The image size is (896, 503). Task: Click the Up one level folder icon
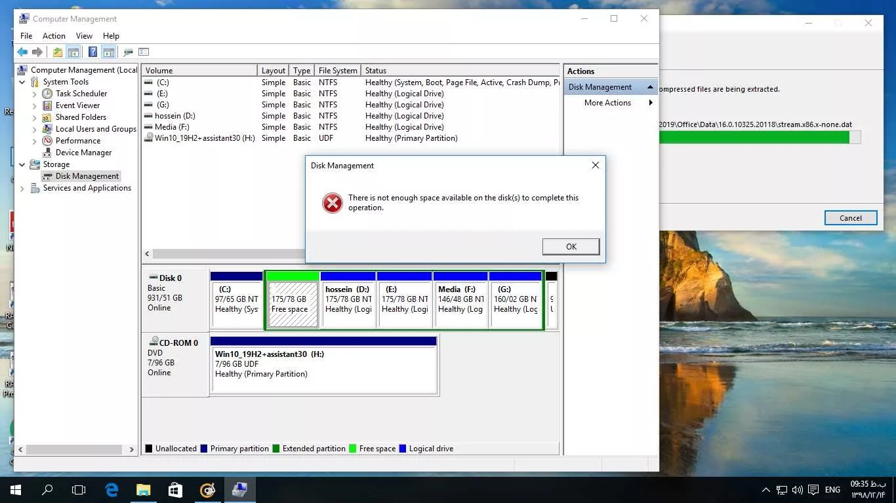tap(58, 52)
